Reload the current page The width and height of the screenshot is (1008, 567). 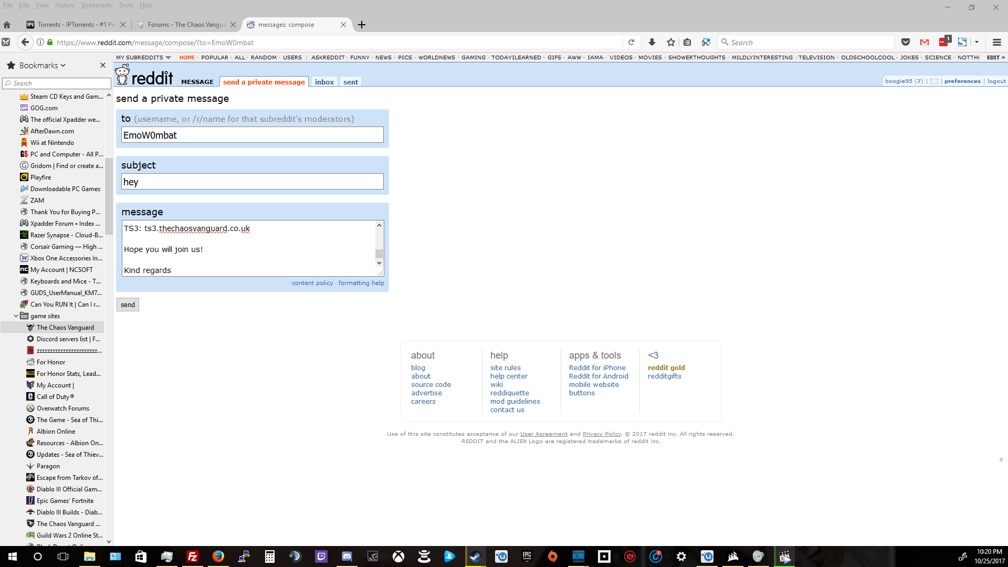point(631,43)
